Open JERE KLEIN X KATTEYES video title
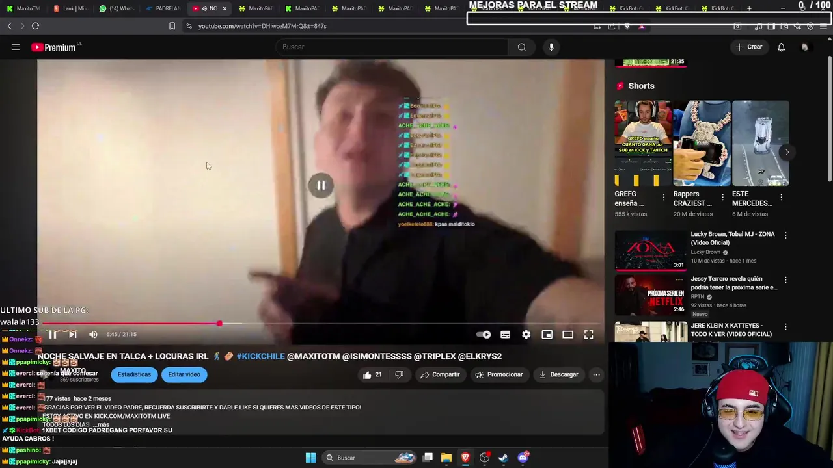 [x=731, y=330]
